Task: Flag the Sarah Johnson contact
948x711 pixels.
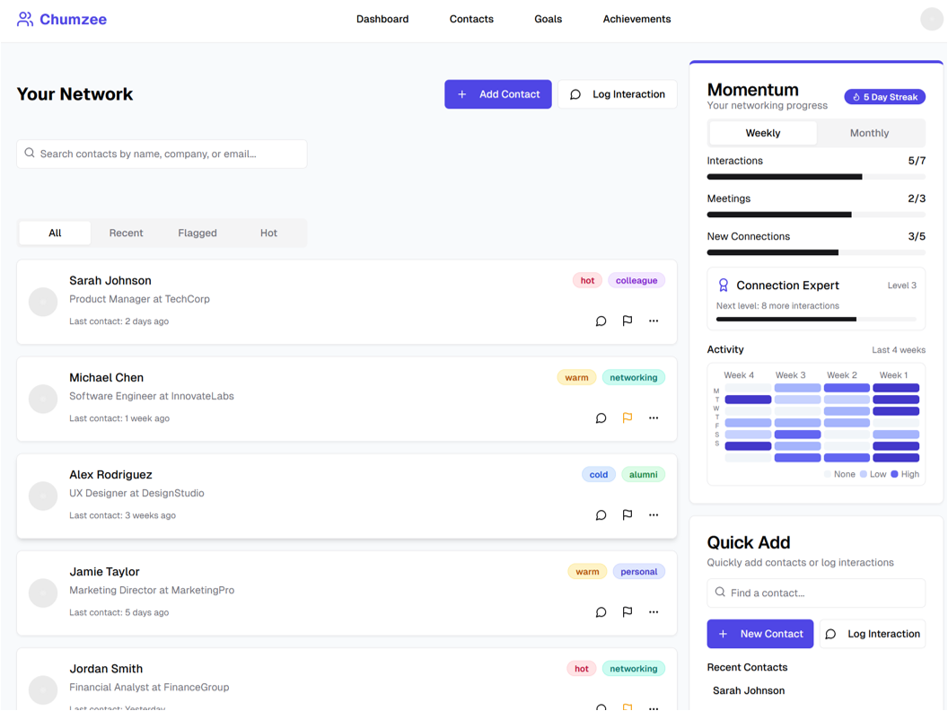Action: pos(628,320)
